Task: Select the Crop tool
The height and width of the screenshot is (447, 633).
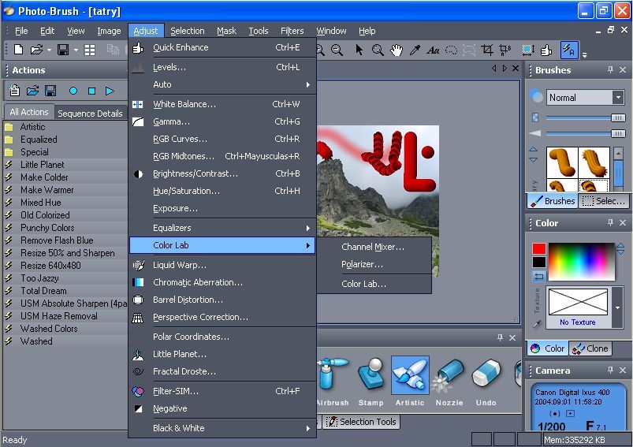Action: (487, 50)
